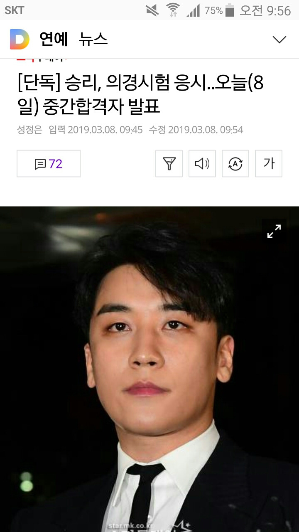The width and height of the screenshot is (299, 532).
Task: Change font size with 가 button
Action: click(x=269, y=164)
